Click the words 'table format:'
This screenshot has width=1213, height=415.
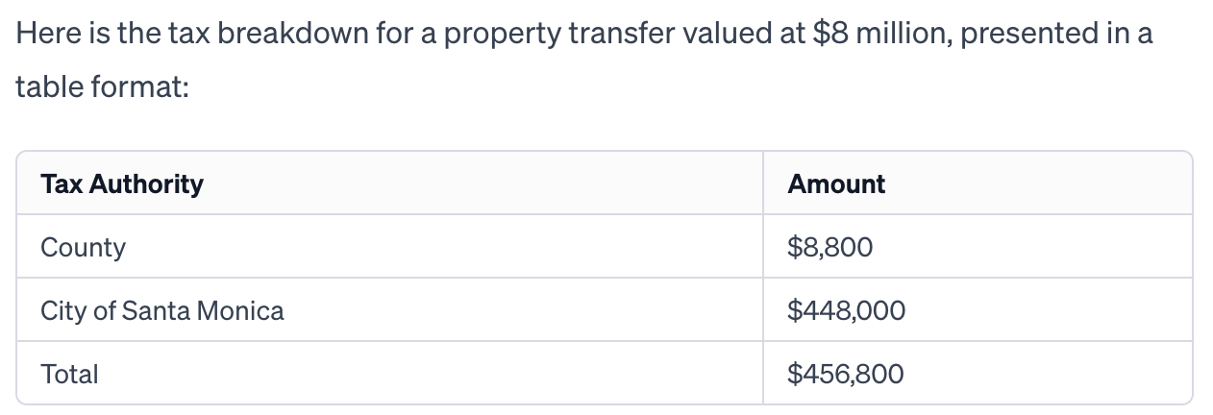click(102, 87)
